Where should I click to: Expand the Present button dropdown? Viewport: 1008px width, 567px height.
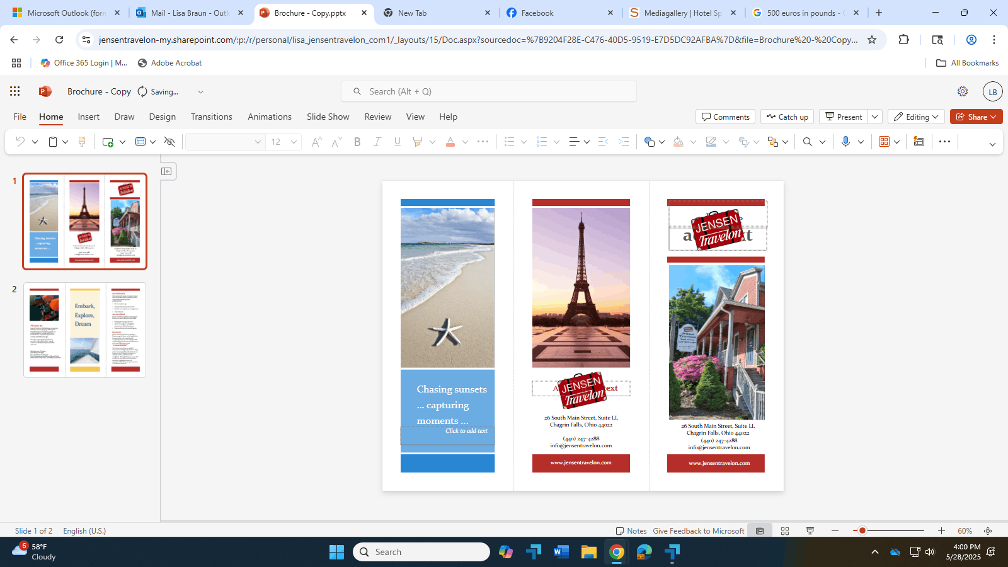[x=875, y=117]
